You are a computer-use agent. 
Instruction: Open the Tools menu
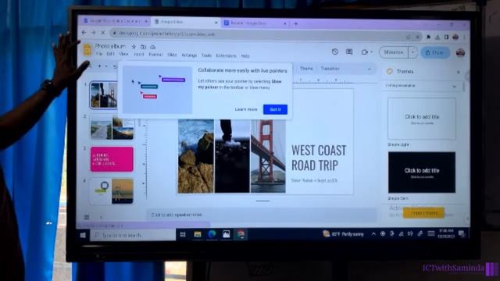206,55
